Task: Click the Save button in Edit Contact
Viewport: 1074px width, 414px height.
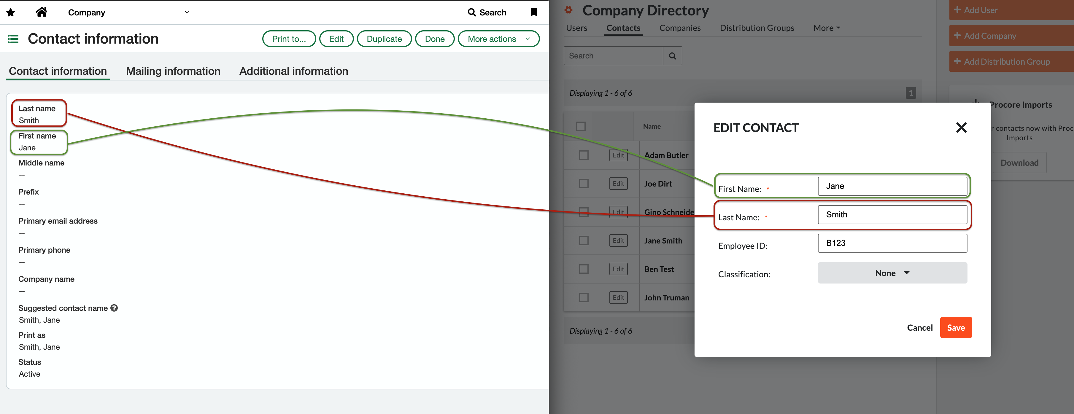Action: click(x=956, y=328)
